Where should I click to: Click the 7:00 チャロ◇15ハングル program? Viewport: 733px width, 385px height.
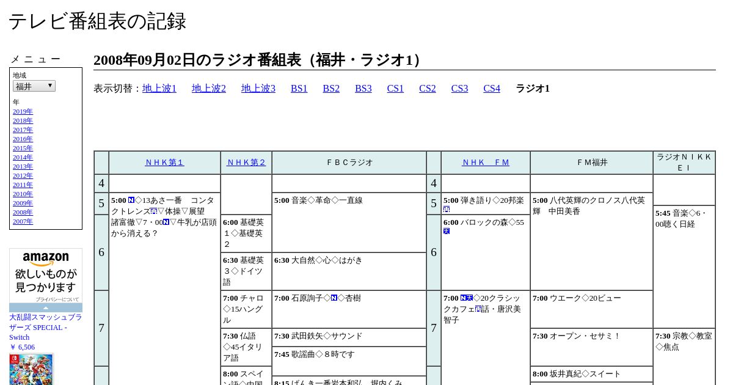click(246, 309)
